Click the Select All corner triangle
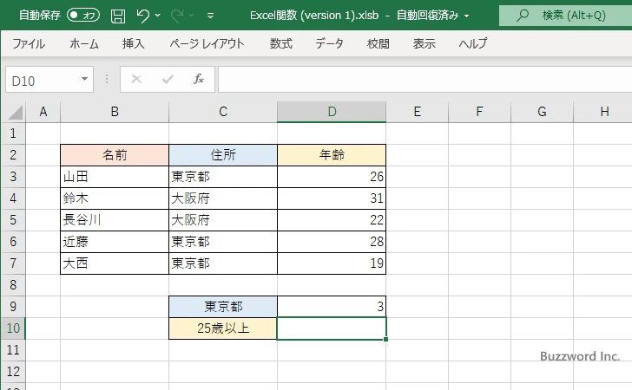 click(15, 113)
